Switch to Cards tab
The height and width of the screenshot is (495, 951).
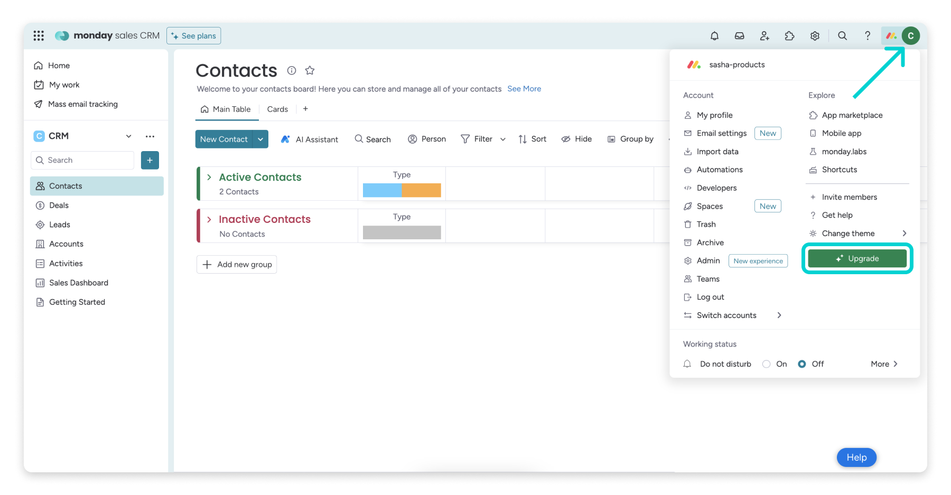pos(277,109)
